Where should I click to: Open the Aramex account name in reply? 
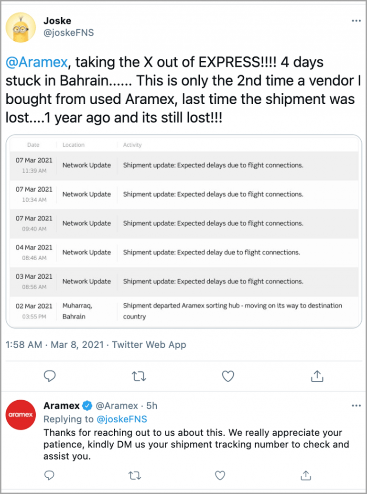point(61,406)
